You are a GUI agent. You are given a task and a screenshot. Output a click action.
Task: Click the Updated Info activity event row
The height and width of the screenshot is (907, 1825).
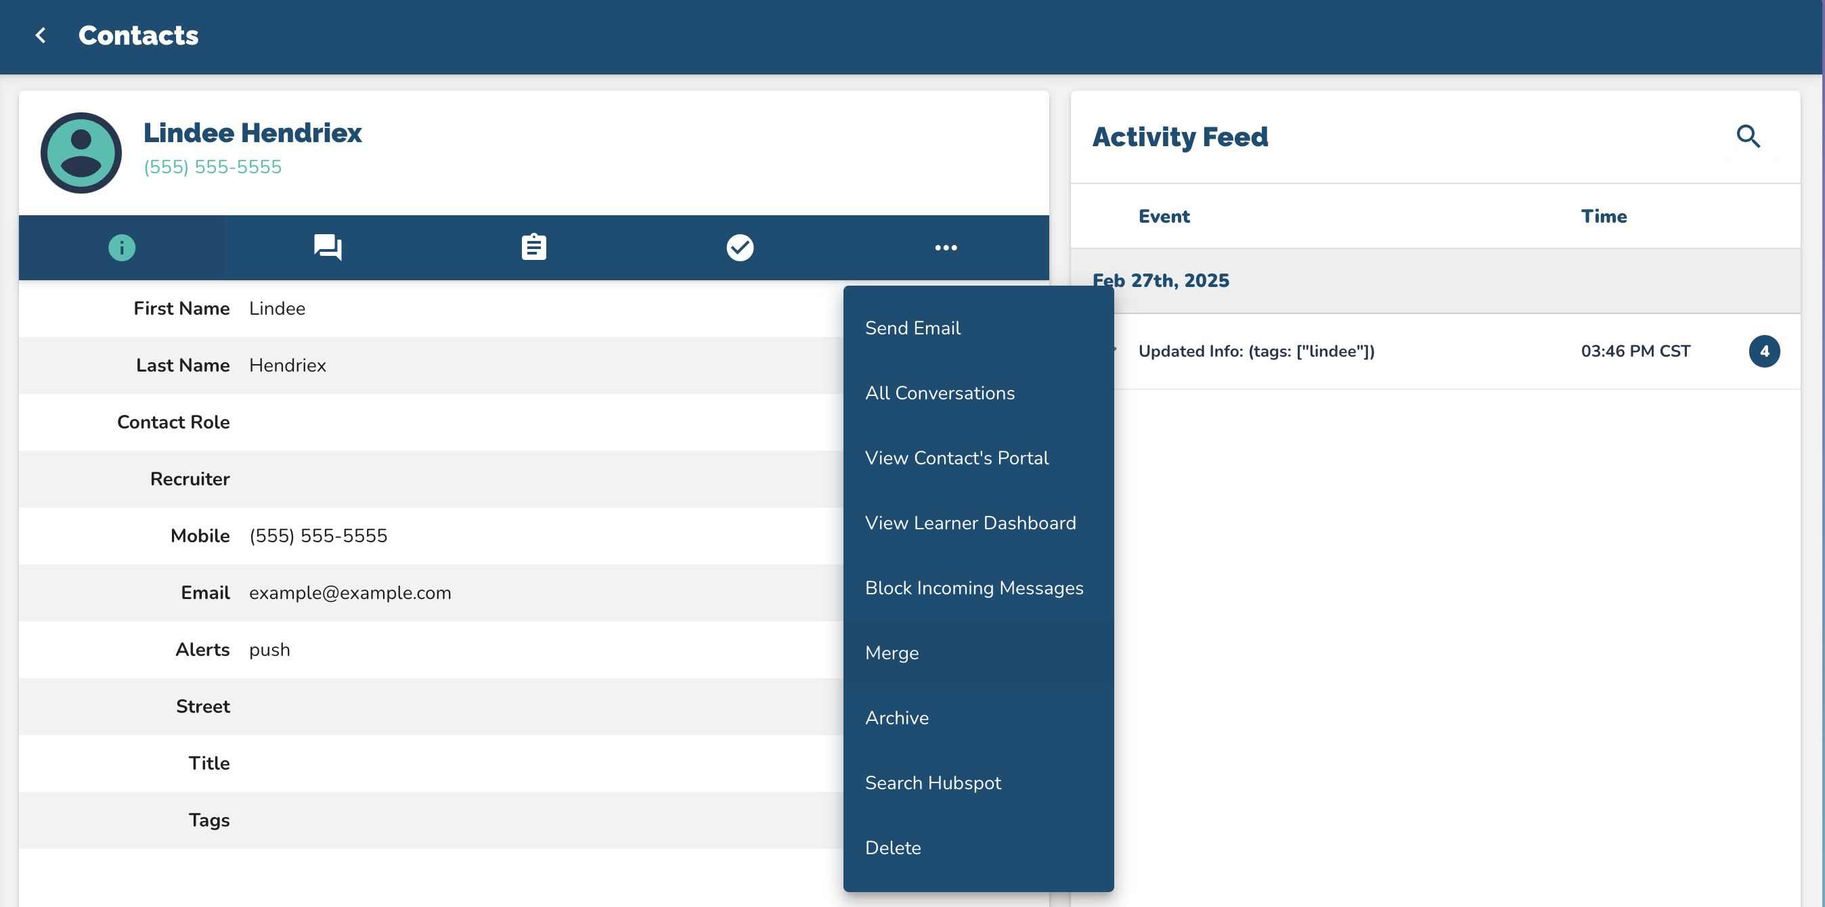pos(1256,351)
